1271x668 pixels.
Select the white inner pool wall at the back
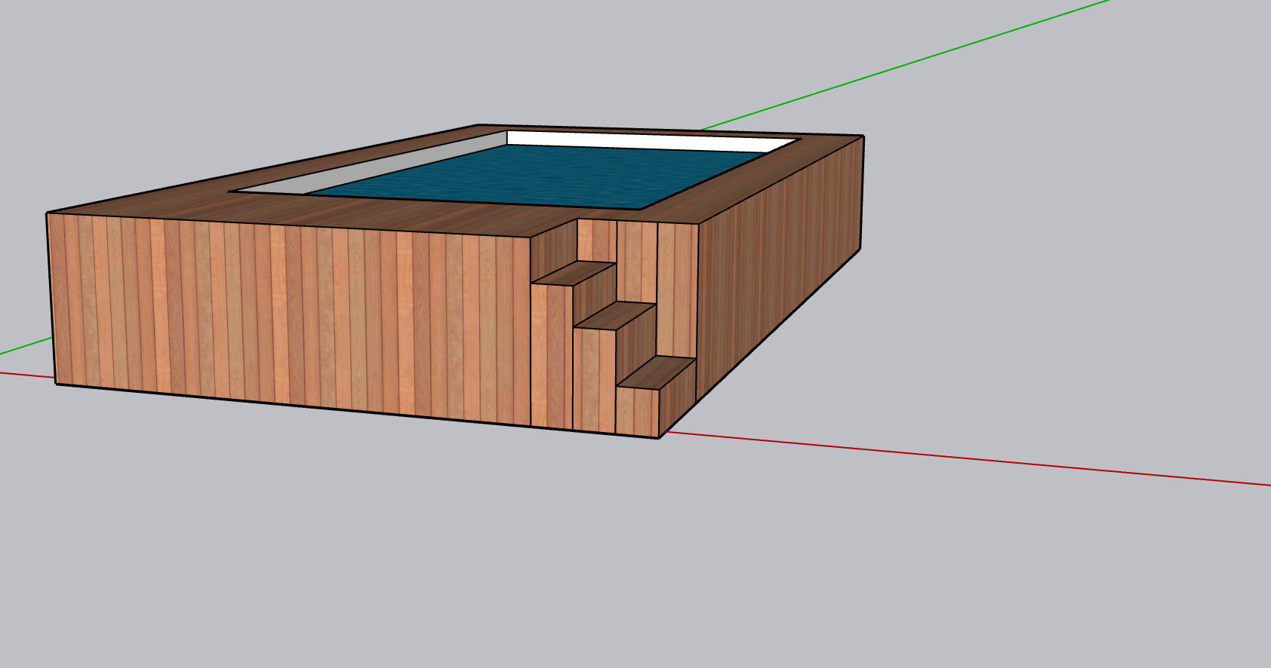(x=649, y=141)
